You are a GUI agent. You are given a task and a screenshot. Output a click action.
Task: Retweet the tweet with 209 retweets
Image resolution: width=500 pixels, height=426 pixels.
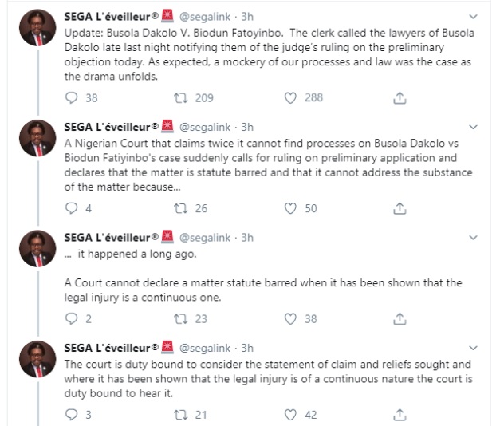pos(180,97)
